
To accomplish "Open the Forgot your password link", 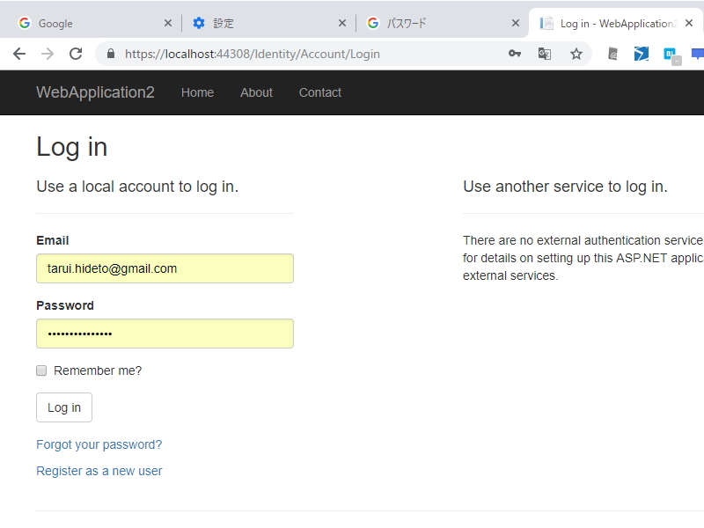I will point(98,444).
